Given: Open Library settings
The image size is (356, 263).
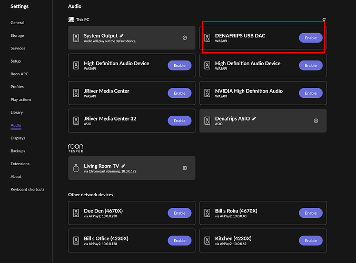Looking at the screenshot, I should pos(16,113).
